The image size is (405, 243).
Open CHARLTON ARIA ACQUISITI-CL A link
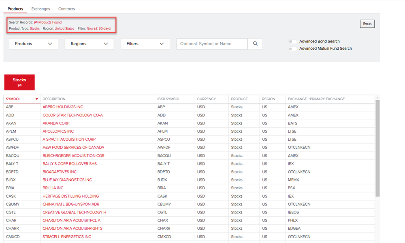pos(72,220)
